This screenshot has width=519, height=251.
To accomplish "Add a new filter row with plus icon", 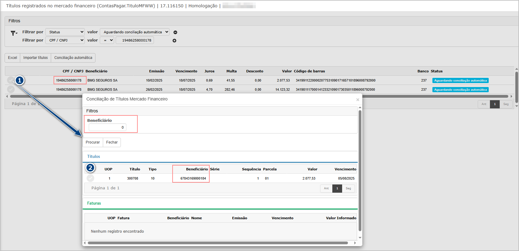I will [x=174, y=41].
